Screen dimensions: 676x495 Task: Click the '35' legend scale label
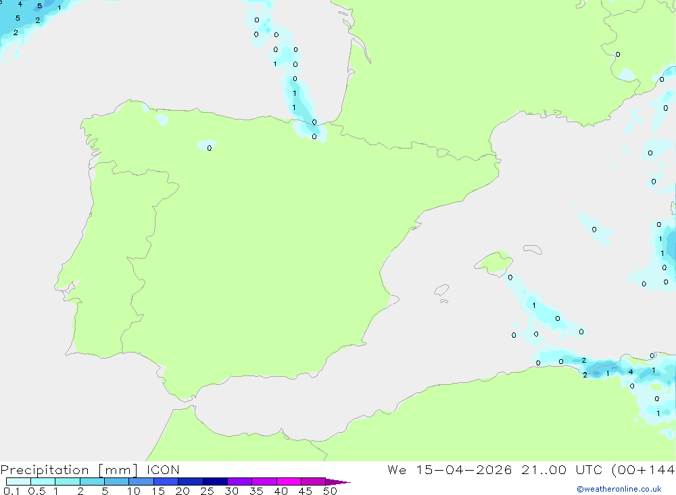tap(256, 491)
